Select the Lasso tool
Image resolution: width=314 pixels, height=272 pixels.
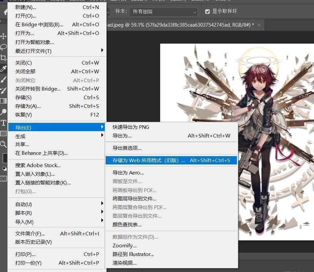tap(3, 47)
